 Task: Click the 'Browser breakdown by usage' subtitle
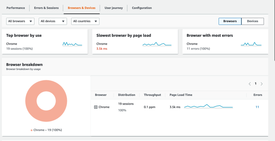click(x=23, y=69)
